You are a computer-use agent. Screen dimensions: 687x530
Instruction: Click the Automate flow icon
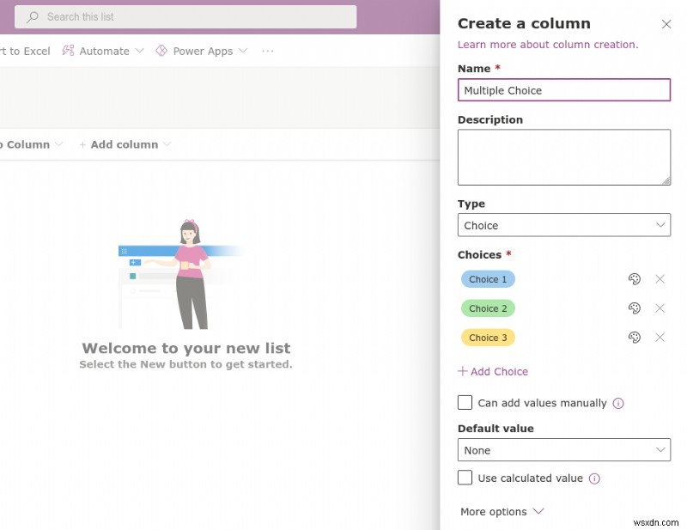tap(67, 51)
